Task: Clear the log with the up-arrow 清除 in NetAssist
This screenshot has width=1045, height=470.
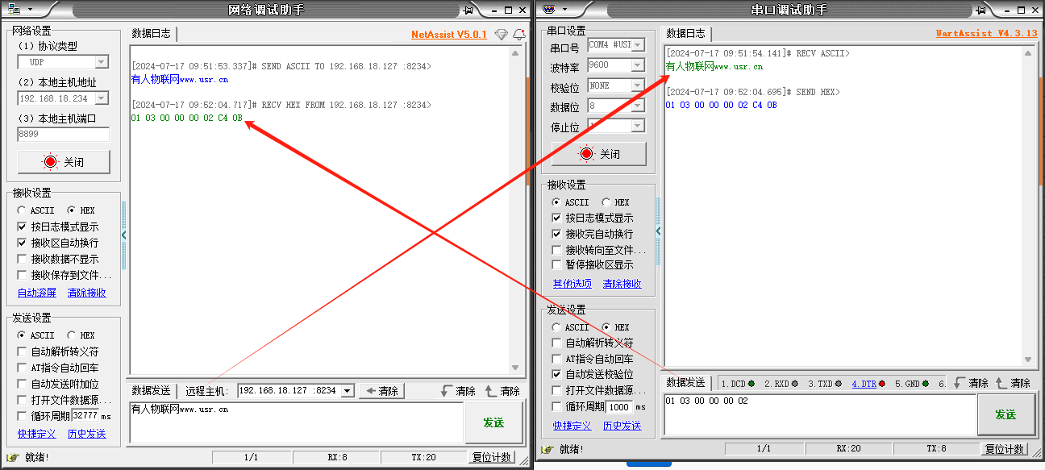Action: pyautogui.click(x=502, y=391)
